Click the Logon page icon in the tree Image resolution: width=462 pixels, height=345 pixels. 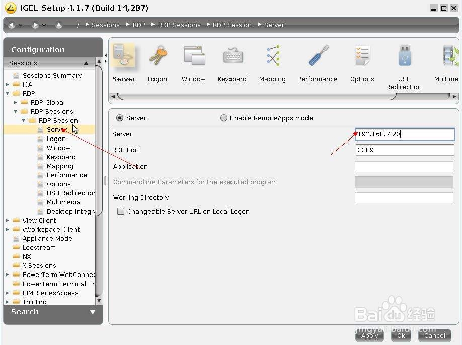click(x=40, y=139)
